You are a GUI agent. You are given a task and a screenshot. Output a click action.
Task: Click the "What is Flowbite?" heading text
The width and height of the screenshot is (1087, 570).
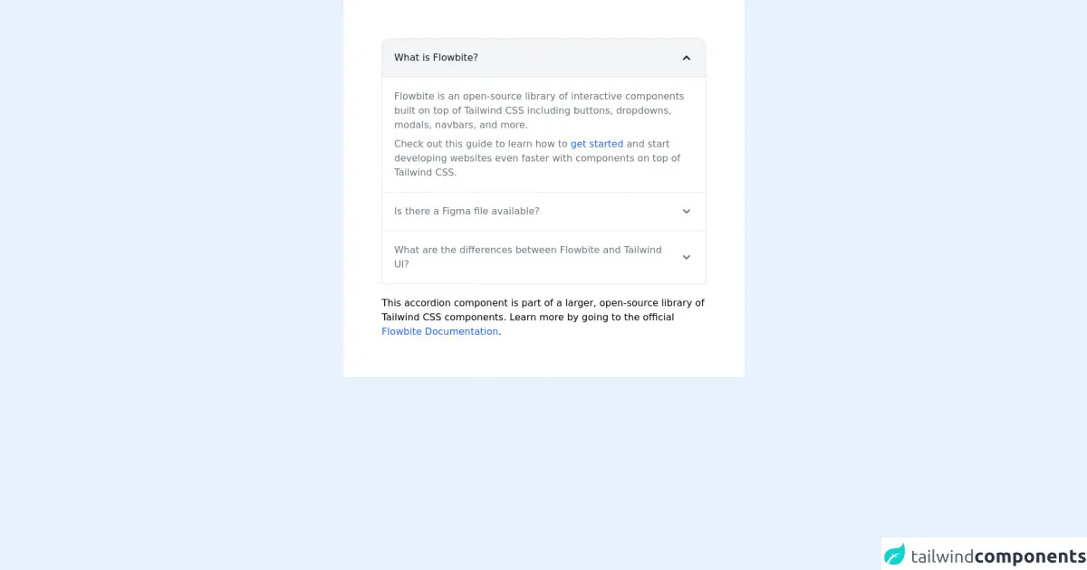pyautogui.click(x=436, y=58)
